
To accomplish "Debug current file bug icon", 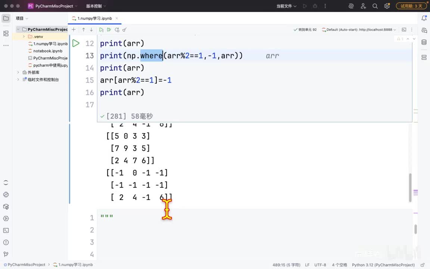I will tap(315, 6).
